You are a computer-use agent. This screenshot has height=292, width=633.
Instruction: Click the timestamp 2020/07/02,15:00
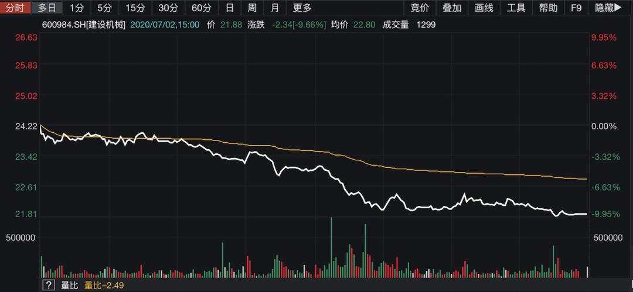tap(165, 25)
